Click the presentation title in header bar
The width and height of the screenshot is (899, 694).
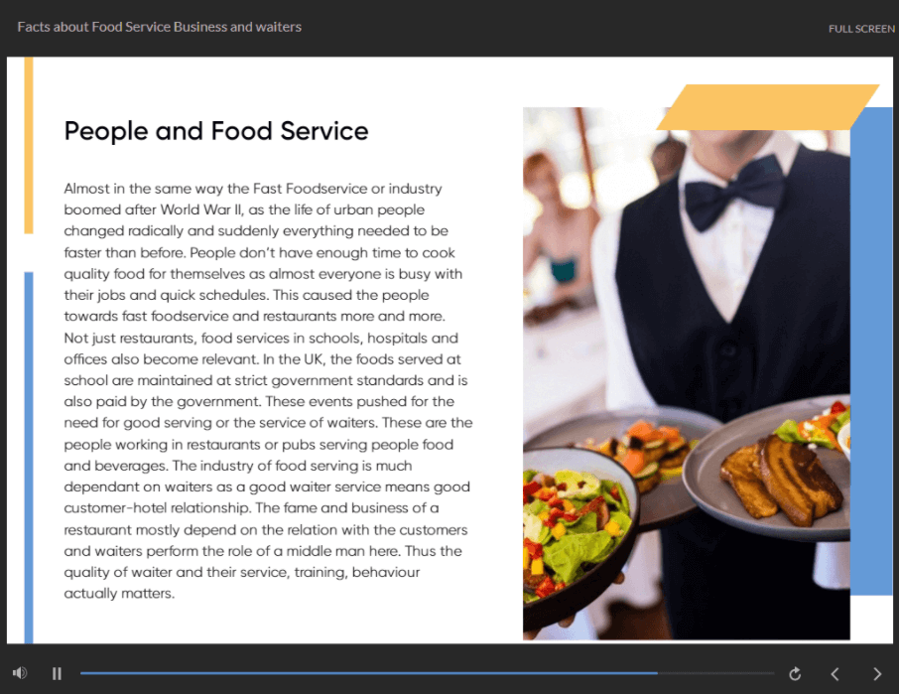point(160,27)
